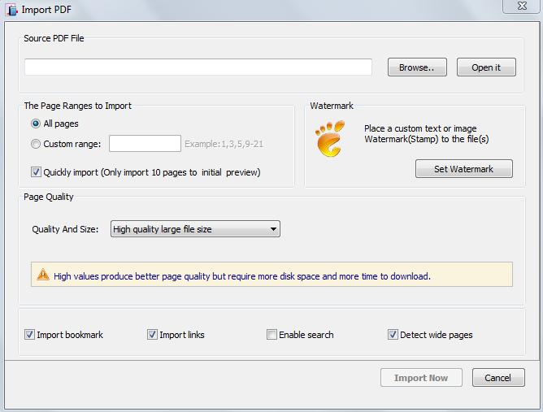
Task: Choose the Custom range radio option
Action: click(36, 144)
